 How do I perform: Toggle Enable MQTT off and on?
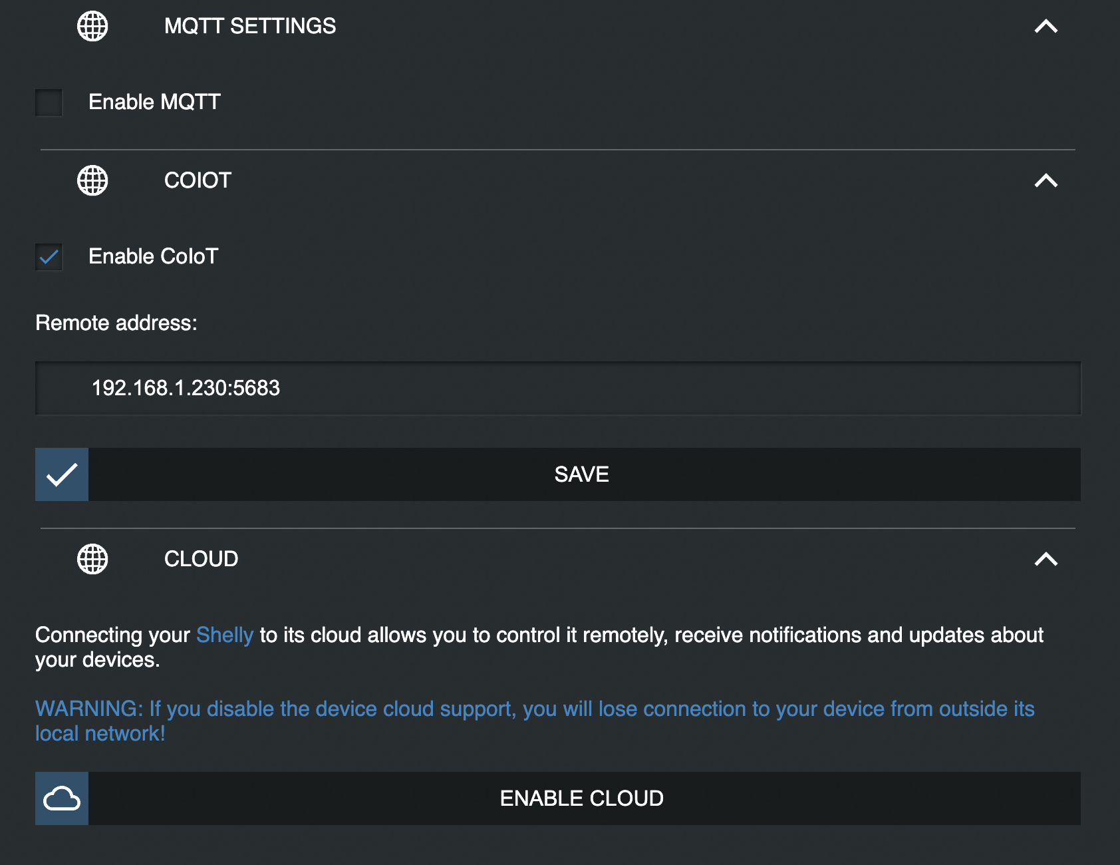tap(48, 102)
